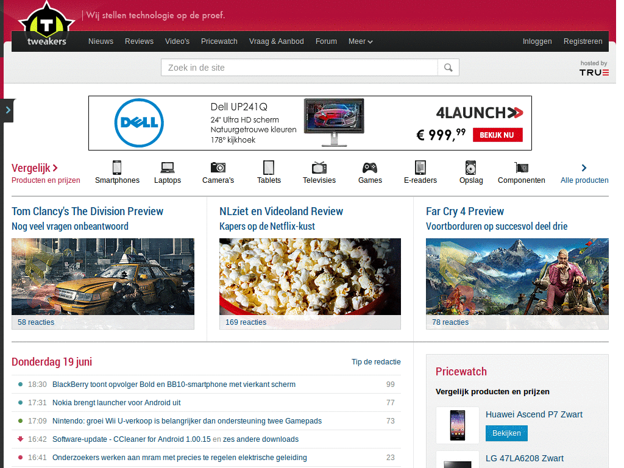Click the BEKIJK NU button
The height and width of the screenshot is (468, 624).
pos(497,135)
